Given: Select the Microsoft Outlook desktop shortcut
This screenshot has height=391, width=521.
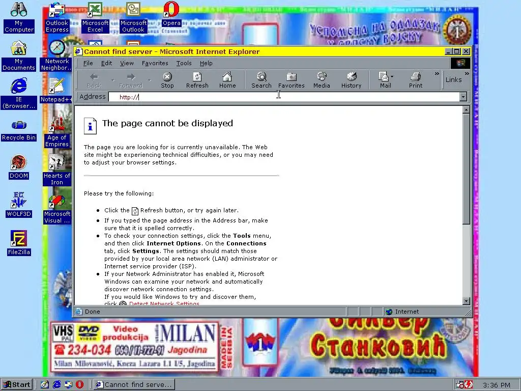Looking at the screenshot, I should point(133,17).
